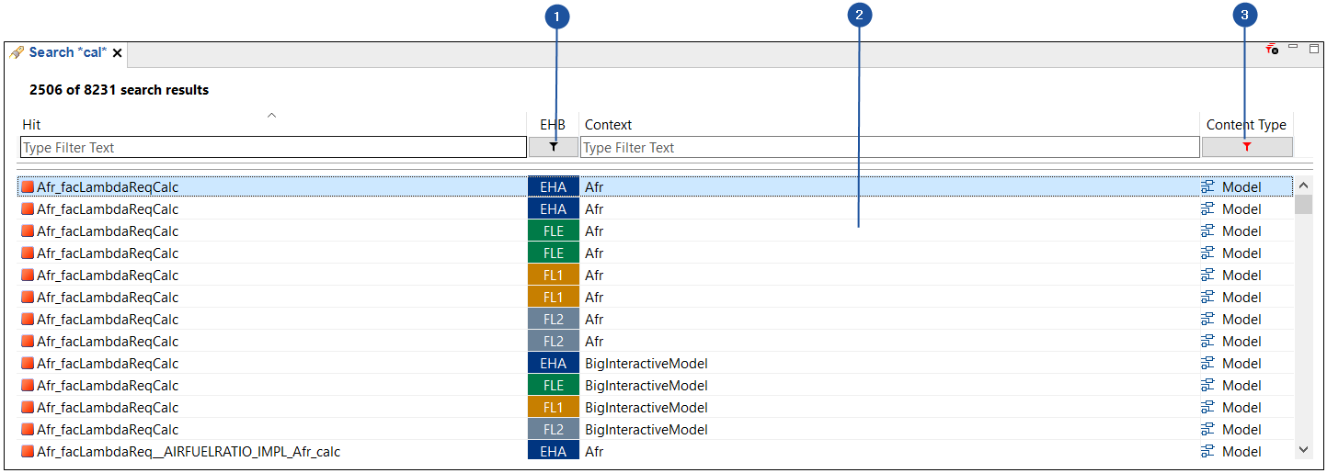Click the scrollbar down arrow

[x=1303, y=449]
